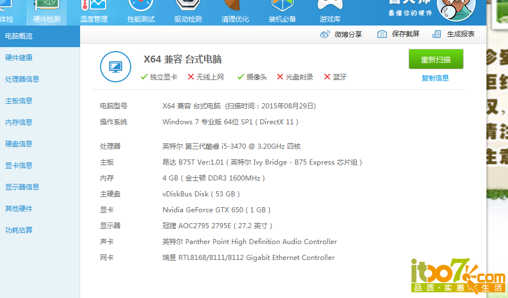Click the 金士顿 DDR3 memory value
This screenshot has height=298, width=508.
point(214,178)
